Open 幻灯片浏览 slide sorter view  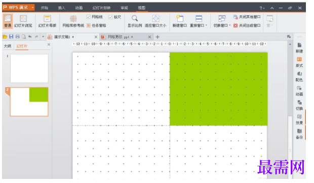[x=23, y=21]
